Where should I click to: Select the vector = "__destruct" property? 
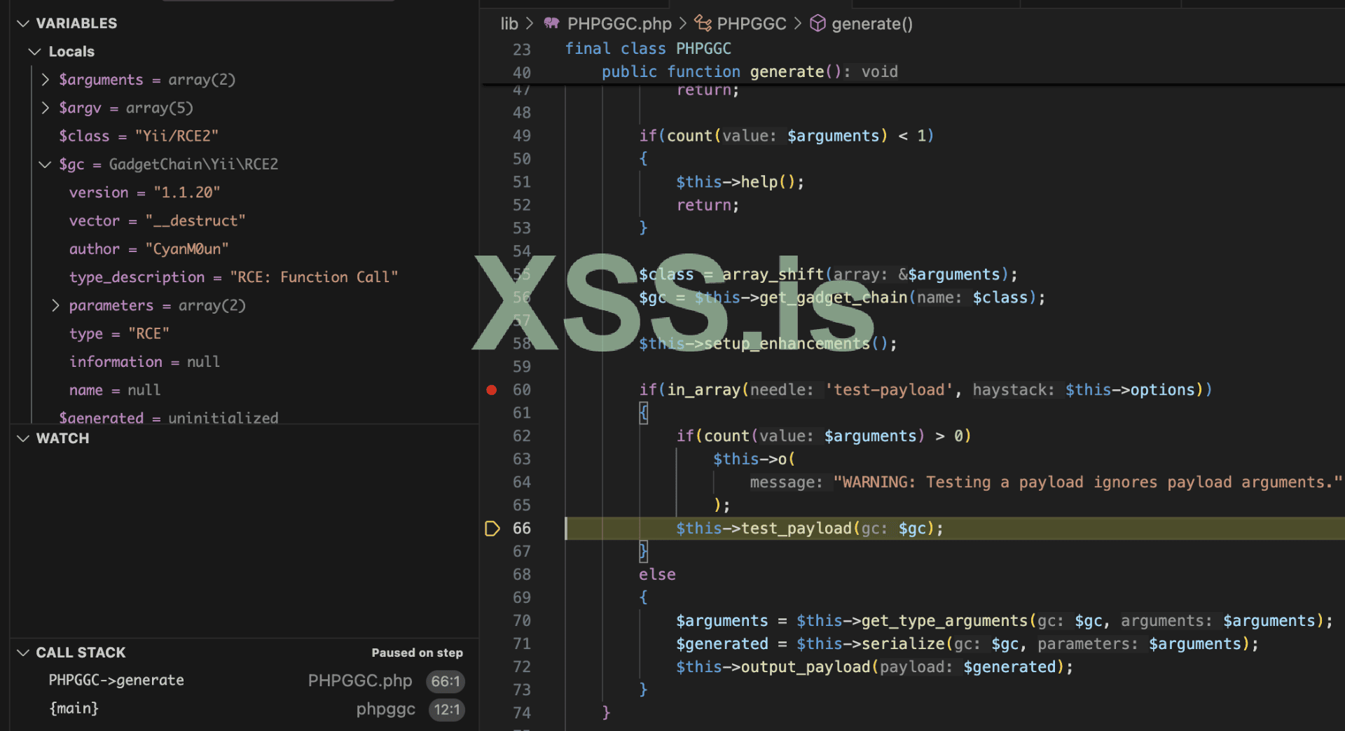pyautogui.click(x=157, y=221)
